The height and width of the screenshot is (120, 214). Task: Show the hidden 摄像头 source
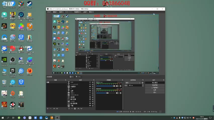[90, 93]
